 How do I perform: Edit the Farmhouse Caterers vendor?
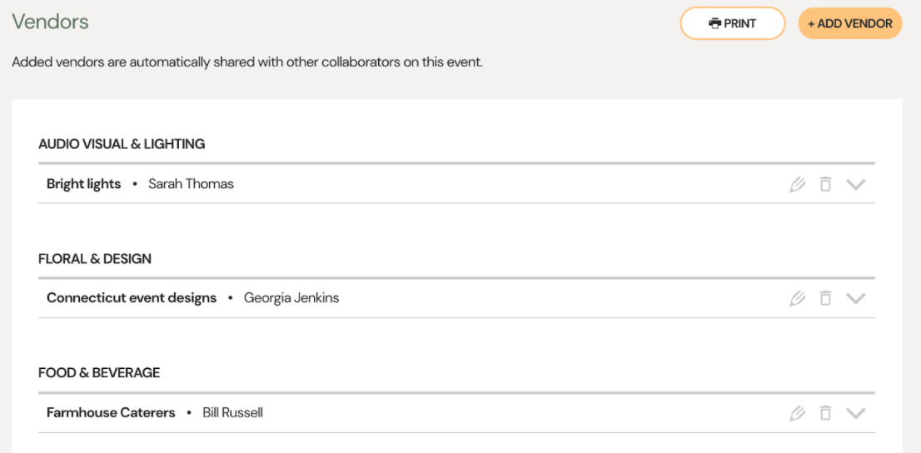click(797, 413)
